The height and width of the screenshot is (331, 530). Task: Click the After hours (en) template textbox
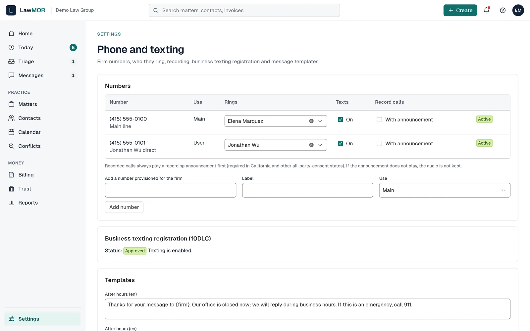pyautogui.click(x=308, y=309)
